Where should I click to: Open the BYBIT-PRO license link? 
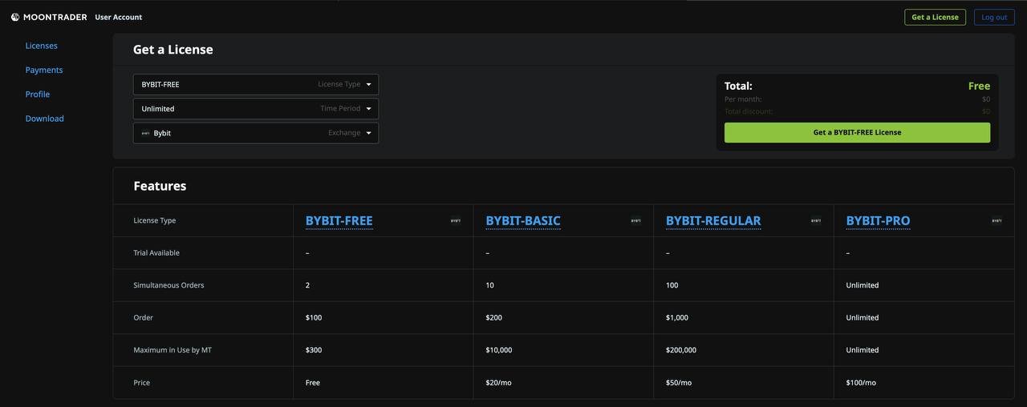[x=878, y=220]
